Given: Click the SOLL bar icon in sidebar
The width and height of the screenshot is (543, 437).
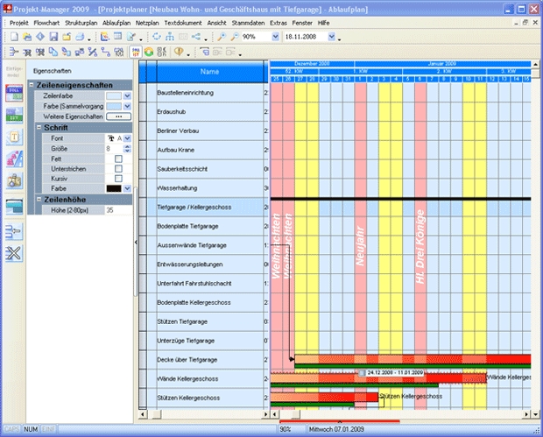Looking at the screenshot, I should coord(14,94).
